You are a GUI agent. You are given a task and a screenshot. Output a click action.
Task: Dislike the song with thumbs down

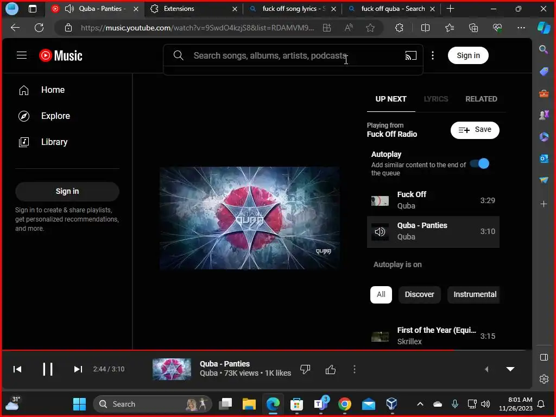305,369
